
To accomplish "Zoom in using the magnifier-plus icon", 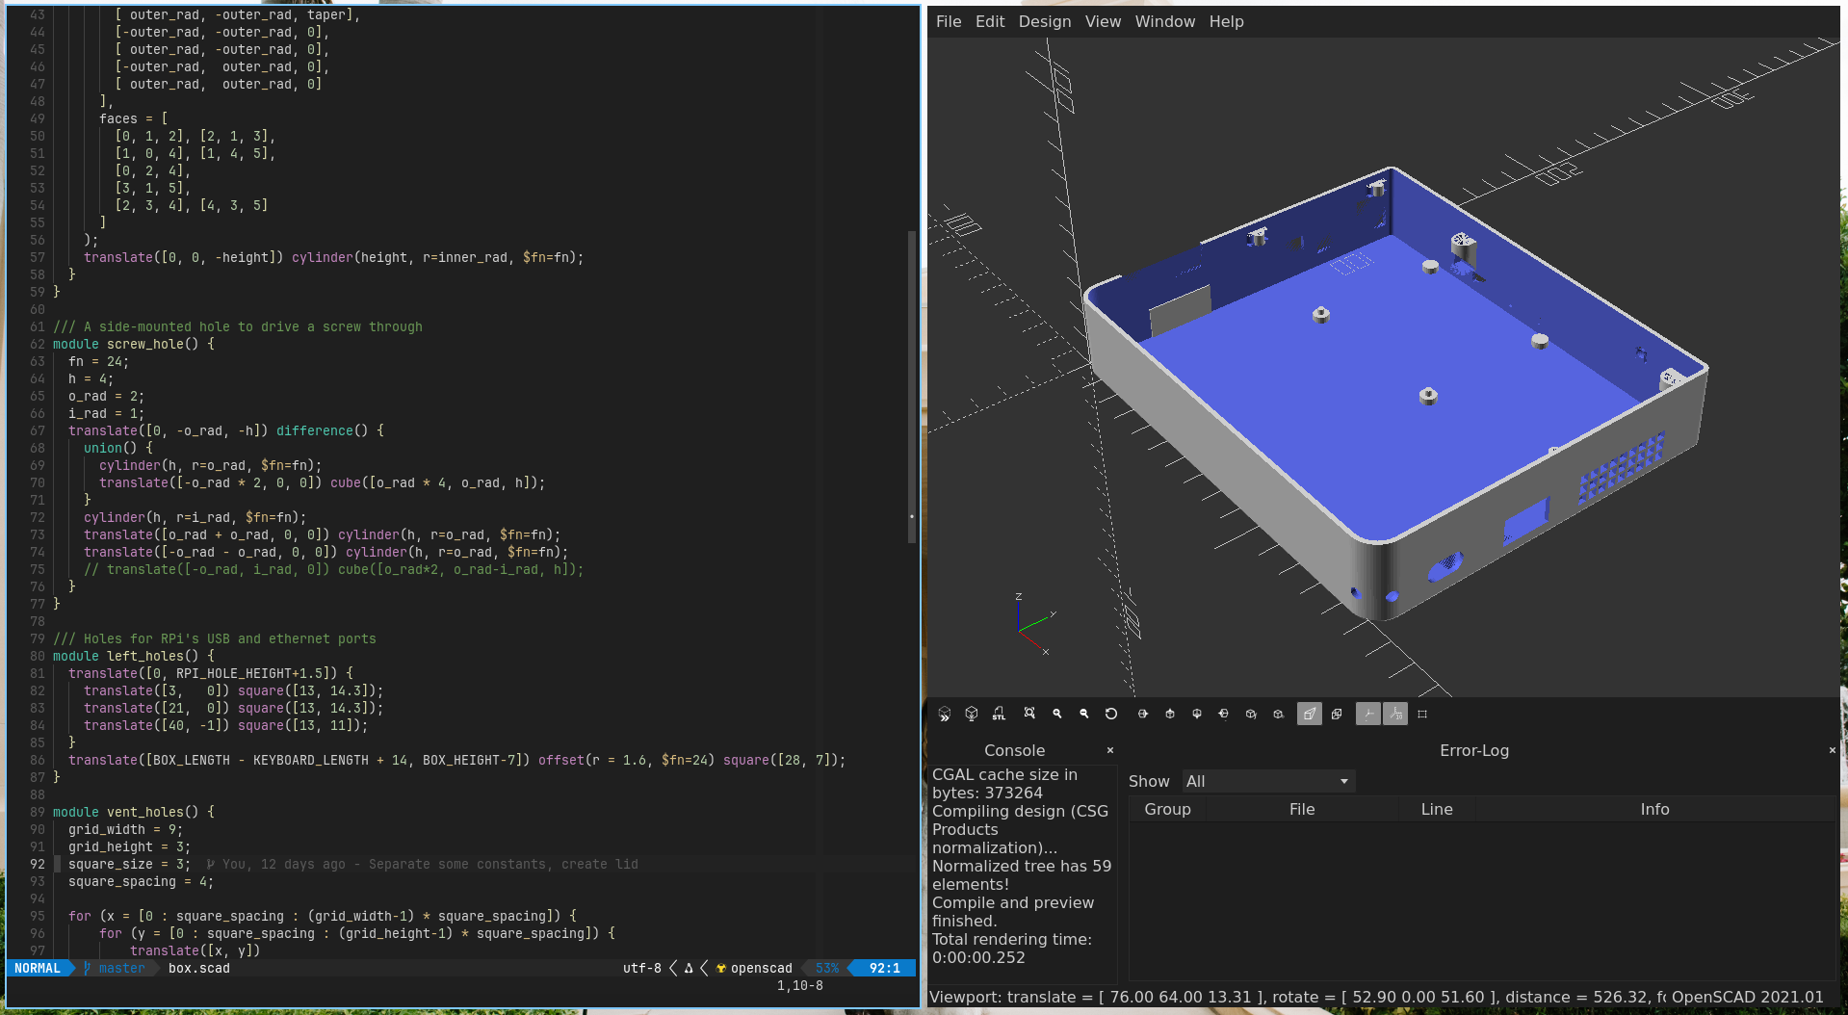I will [1057, 714].
